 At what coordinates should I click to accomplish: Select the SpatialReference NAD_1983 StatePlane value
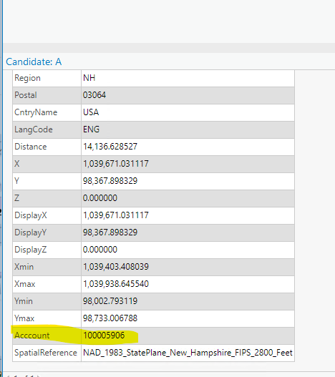pos(188,353)
